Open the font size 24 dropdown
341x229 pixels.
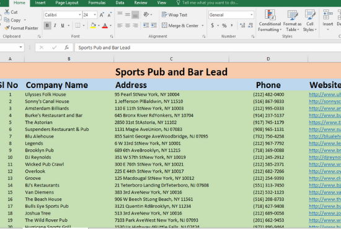[x=95, y=15]
